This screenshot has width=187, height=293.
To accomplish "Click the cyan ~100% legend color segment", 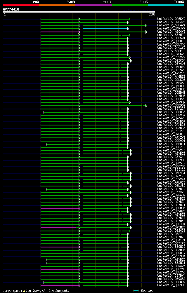I will pos(166,5).
